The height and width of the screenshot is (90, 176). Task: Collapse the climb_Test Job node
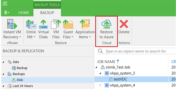[96, 67]
